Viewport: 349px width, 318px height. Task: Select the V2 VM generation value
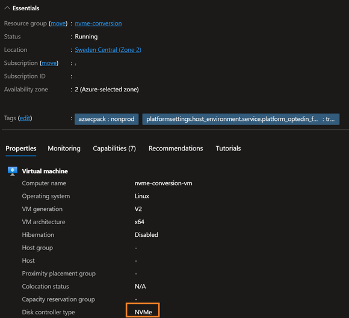[138, 209]
